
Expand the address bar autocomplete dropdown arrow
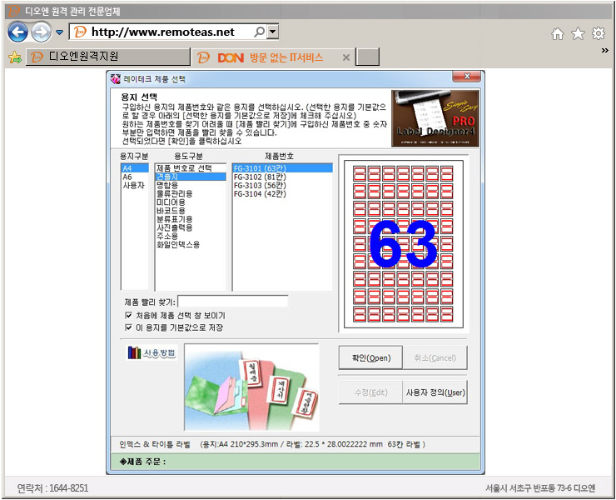coord(272,32)
